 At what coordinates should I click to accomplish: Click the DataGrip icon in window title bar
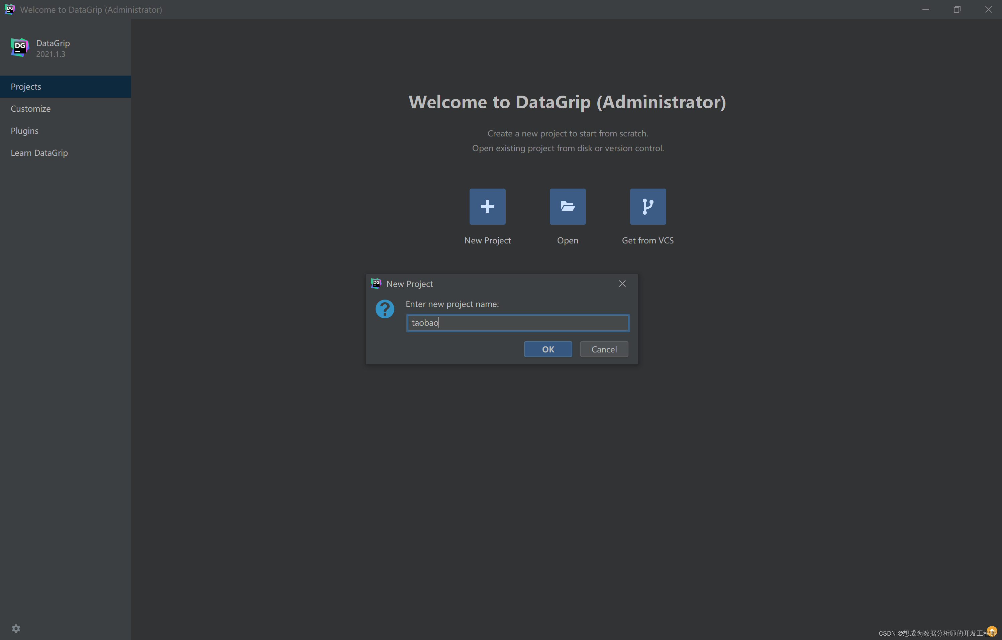(9, 9)
